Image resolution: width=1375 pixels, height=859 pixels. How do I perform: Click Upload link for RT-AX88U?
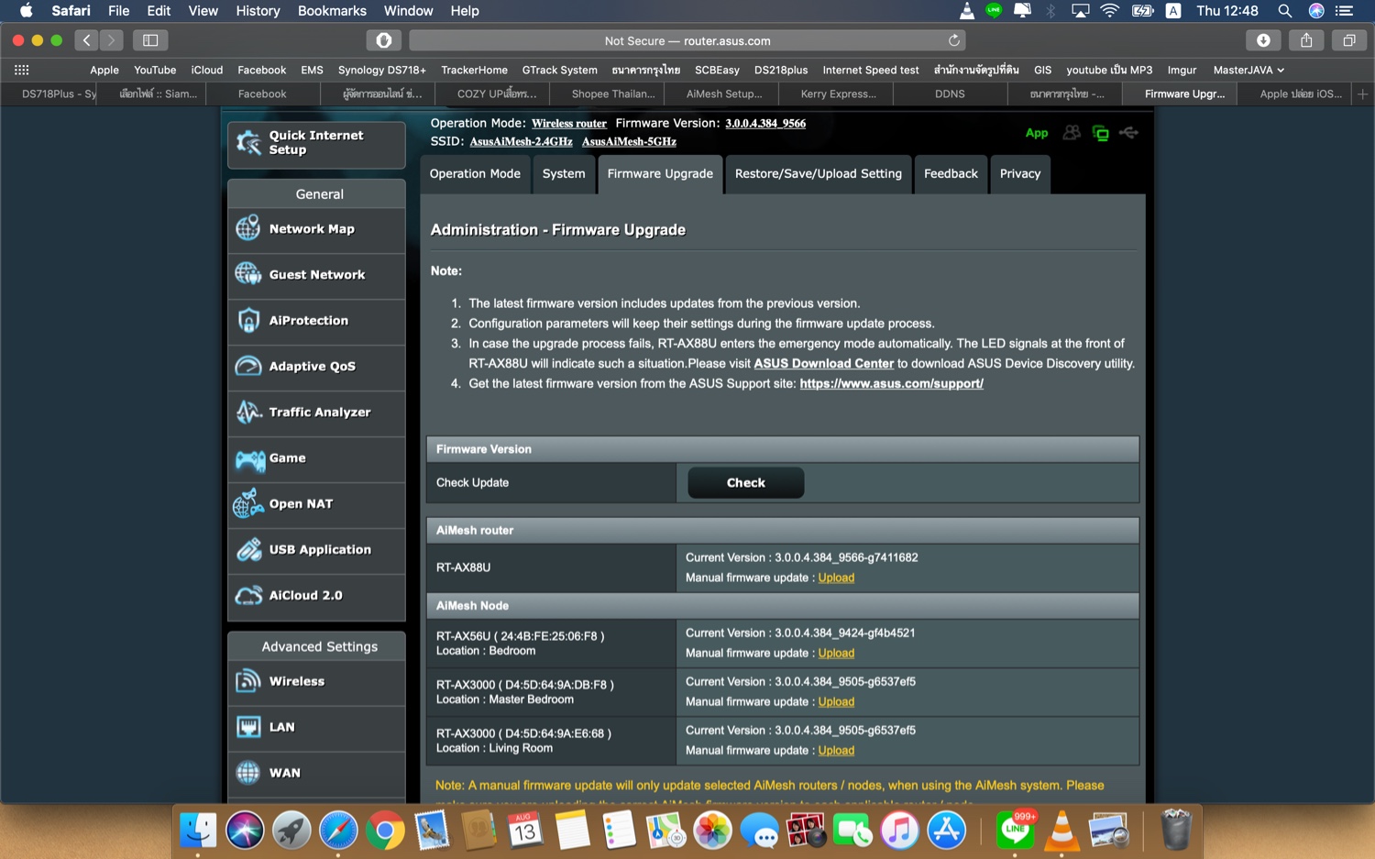[836, 578]
